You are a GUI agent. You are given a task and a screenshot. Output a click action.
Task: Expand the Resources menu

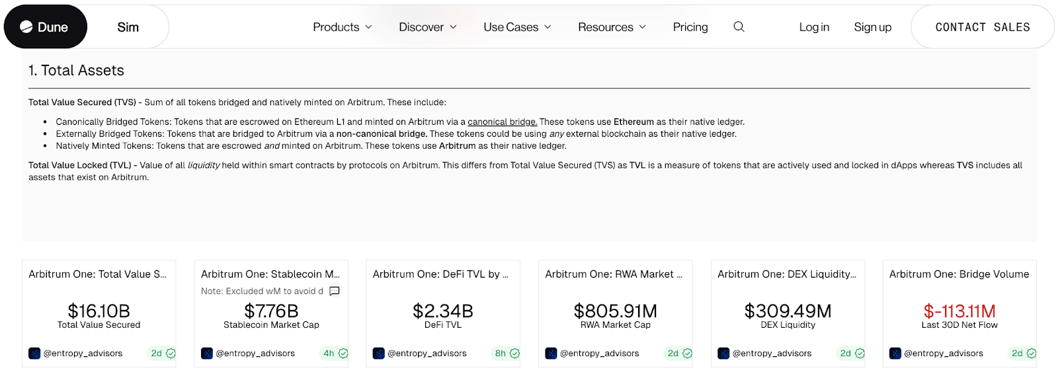(611, 27)
